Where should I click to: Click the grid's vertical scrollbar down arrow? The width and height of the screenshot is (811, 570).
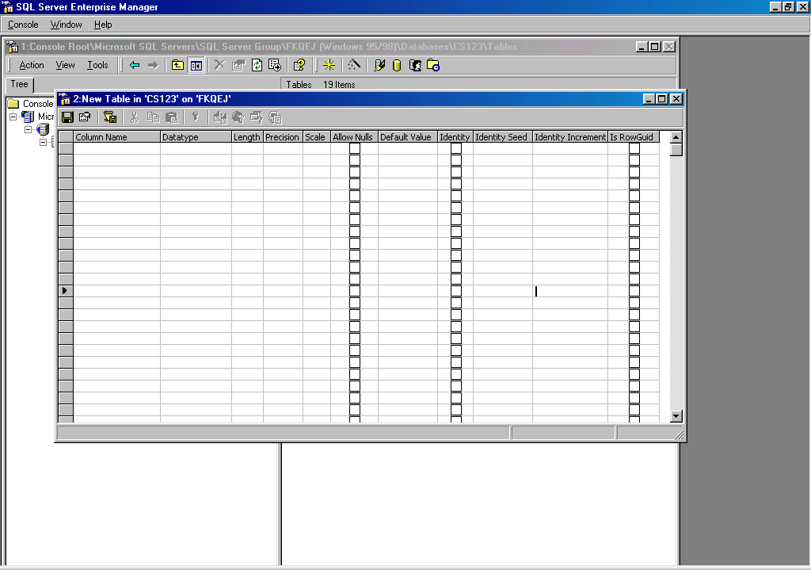[x=676, y=416]
